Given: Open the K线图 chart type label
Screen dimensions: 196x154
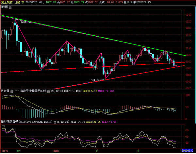Looking at the screenshot, I should (4, 6).
